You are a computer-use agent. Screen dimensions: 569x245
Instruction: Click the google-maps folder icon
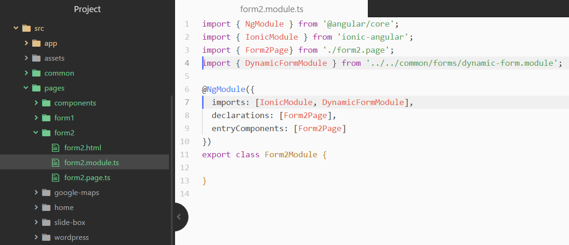tap(46, 193)
